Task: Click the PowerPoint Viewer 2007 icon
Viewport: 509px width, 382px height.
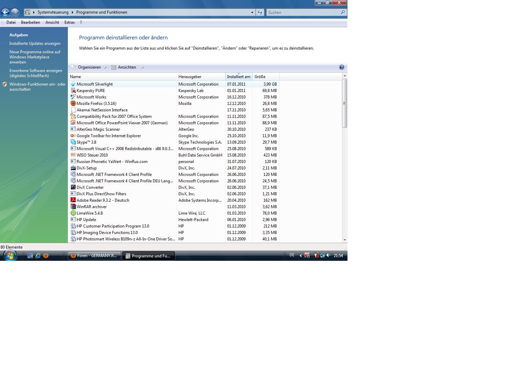Action: pyautogui.click(x=73, y=123)
